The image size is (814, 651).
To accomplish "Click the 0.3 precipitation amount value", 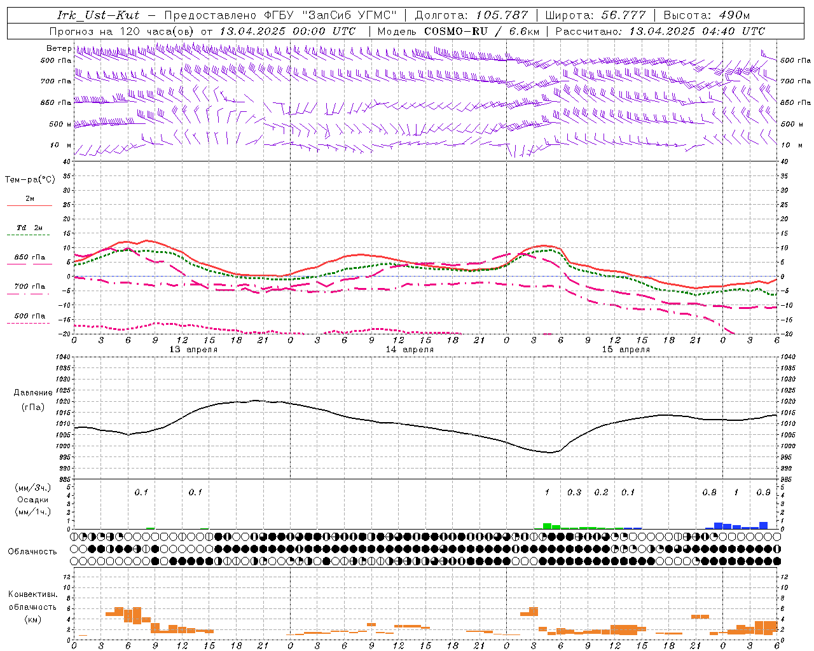I will click(574, 493).
